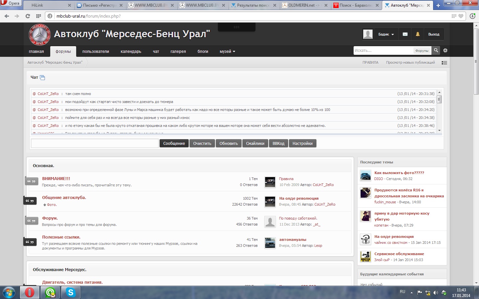Expand the Бадик user dropdown
Screen dimensions: 479x299
click(x=386, y=34)
